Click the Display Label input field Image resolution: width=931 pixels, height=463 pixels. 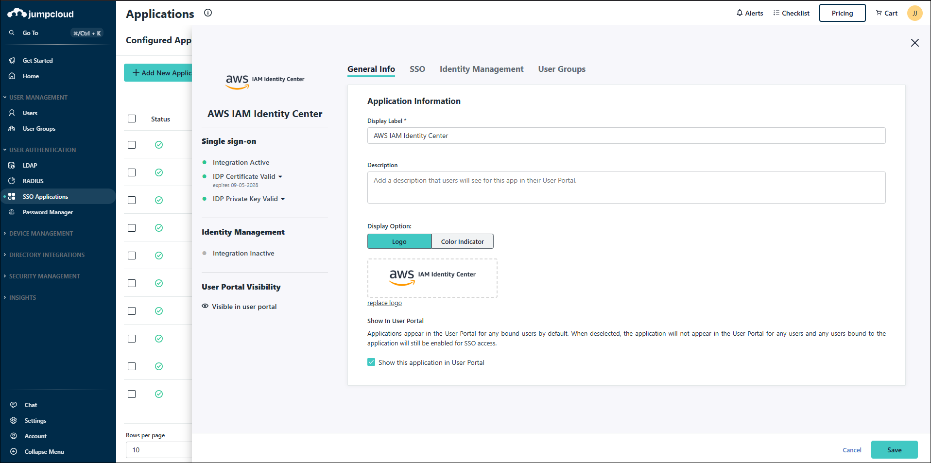point(626,136)
